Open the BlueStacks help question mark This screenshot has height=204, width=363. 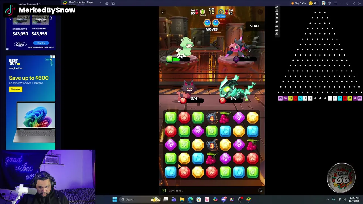pos(329,3)
